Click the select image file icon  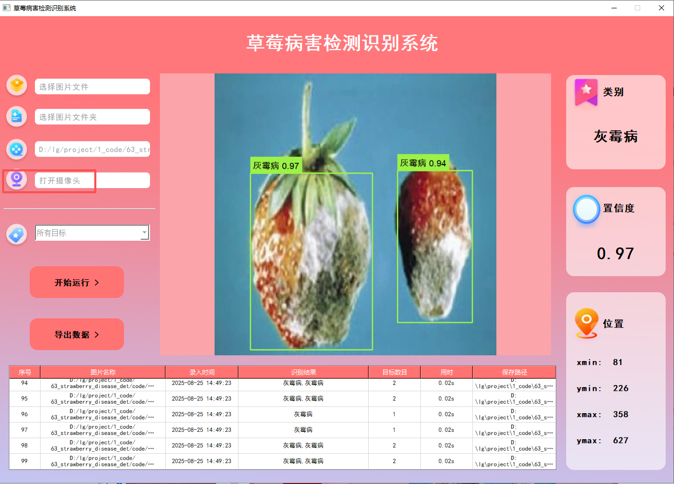coord(16,85)
